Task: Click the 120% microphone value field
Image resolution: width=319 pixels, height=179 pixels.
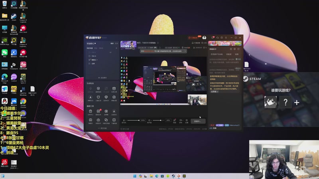Action: [143, 121]
